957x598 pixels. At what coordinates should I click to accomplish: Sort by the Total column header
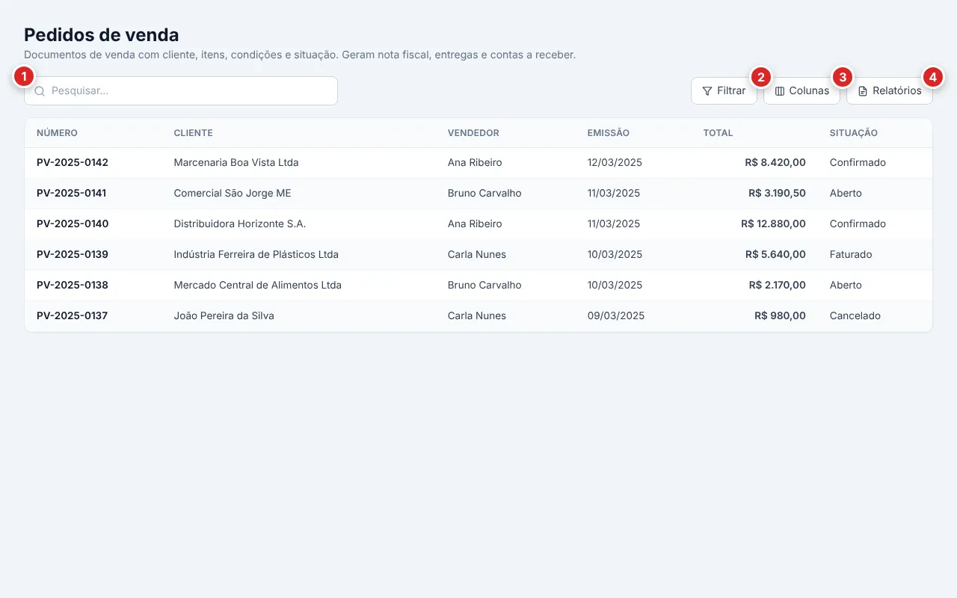pyautogui.click(x=718, y=133)
